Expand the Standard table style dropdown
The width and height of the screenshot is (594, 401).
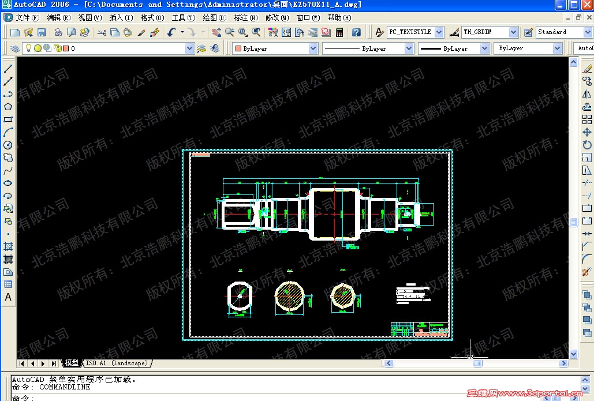[588, 32]
